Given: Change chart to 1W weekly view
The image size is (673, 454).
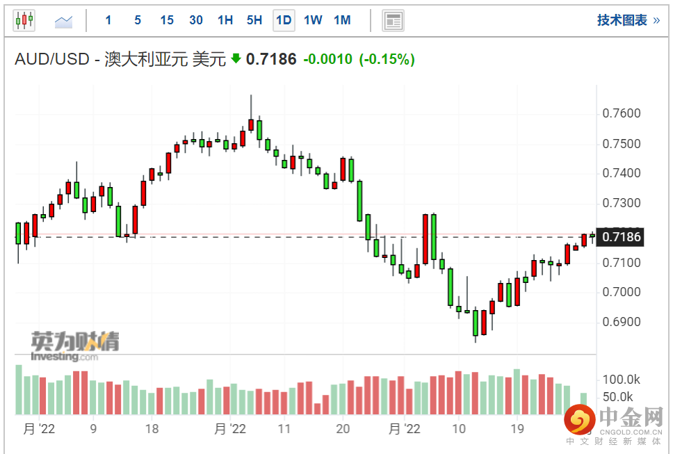Looking at the screenshot, I should [x=313, y=20].
